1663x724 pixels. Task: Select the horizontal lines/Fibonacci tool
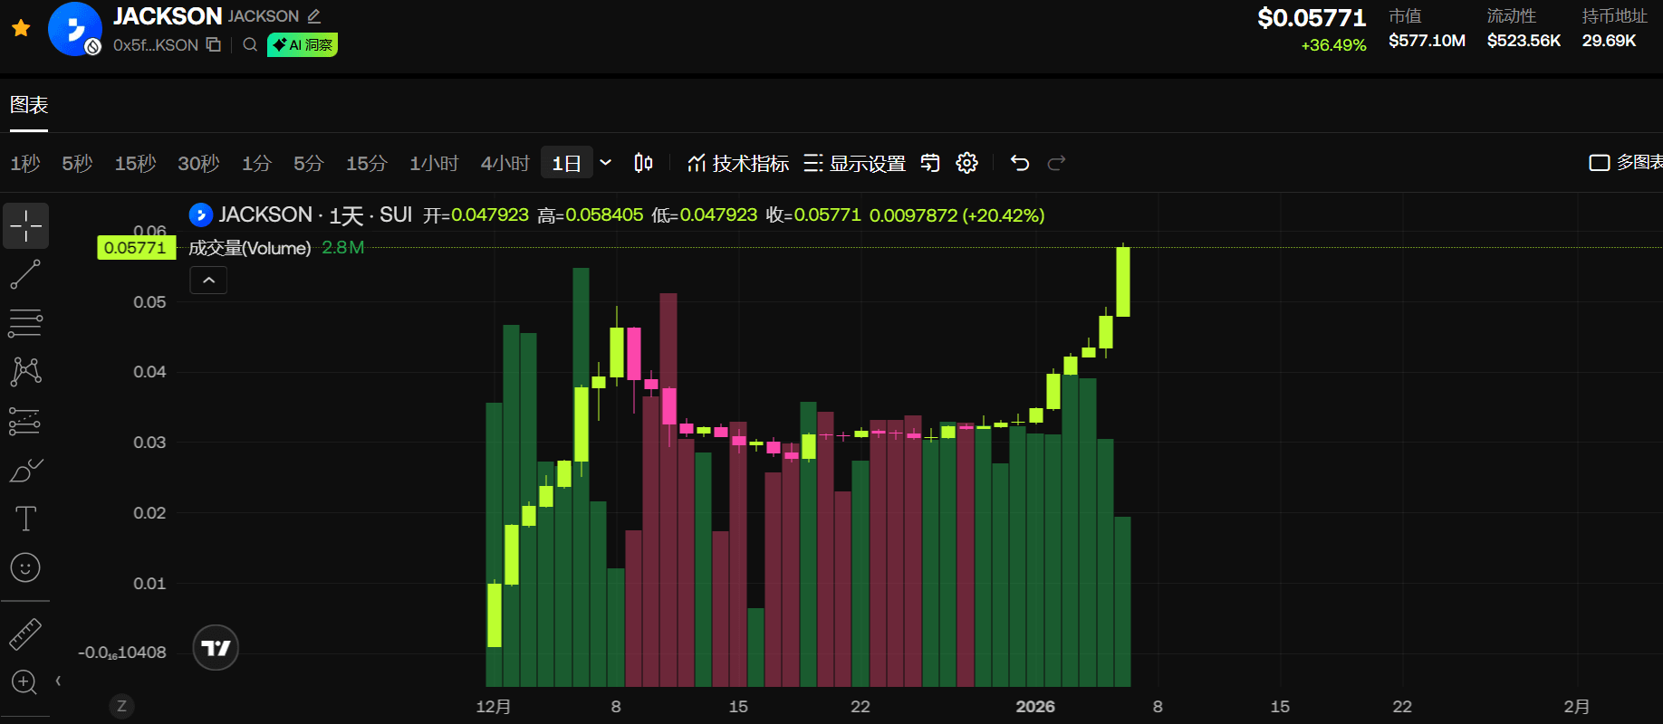click(x=25, y=323)
